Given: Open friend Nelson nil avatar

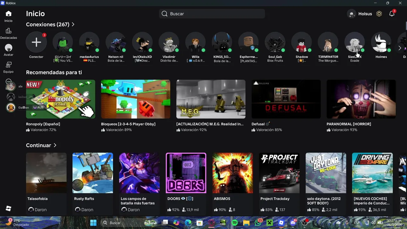Looking at the screenshot, I should 116,42.
